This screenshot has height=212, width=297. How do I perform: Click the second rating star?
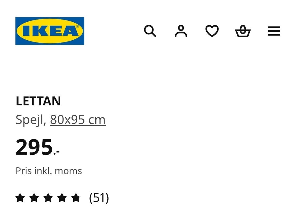pos(34,197)
